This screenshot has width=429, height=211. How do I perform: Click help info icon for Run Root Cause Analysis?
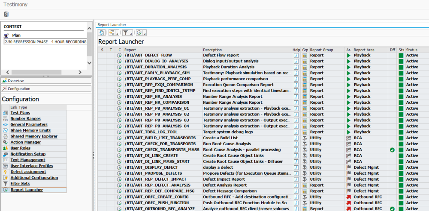tap(296, 144)
